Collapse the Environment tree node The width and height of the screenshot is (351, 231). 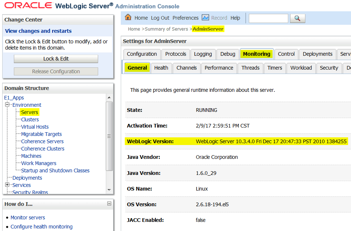7,105
